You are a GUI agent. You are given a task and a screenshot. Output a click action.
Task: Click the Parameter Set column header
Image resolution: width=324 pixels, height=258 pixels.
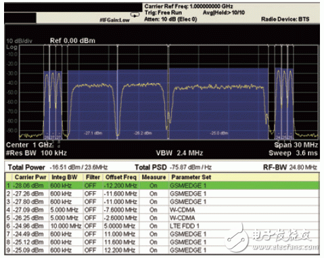(x=191, y=178)
